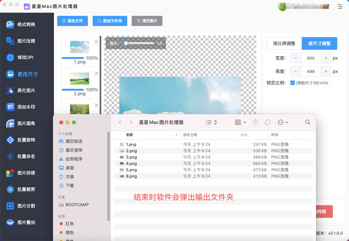Open the Finder grouping dropdown
The image size is (349, 241).
click(240, 122)
